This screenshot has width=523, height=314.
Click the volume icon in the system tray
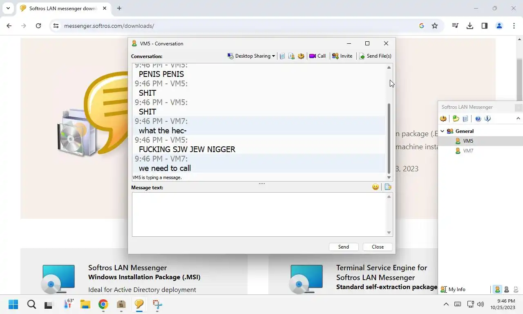(x=481, y=304)
